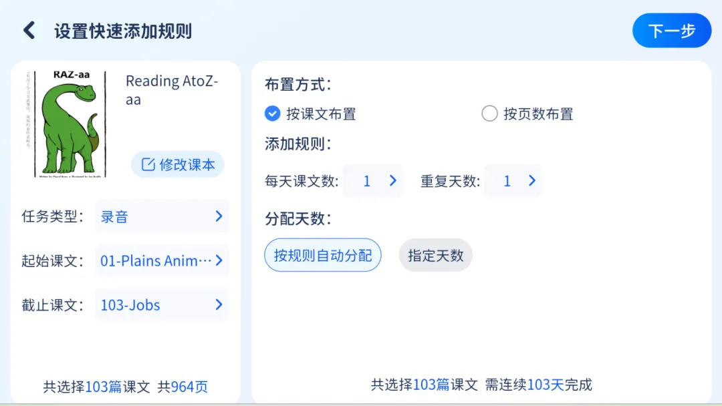Click the arrow beside 每天课文数 value
Viewport: 722px width, 406px height.
tap(393, 181)
